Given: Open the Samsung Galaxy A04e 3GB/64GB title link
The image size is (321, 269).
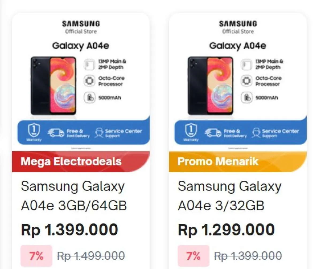Looking at the screenshot, I should point(74,196).
